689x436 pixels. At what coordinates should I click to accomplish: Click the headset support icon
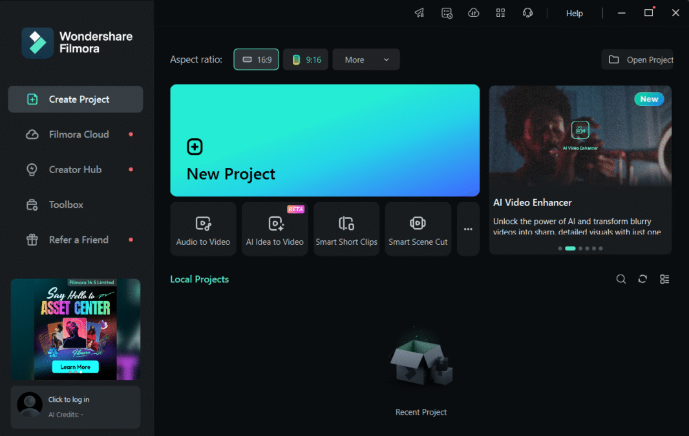pos(527,13)
